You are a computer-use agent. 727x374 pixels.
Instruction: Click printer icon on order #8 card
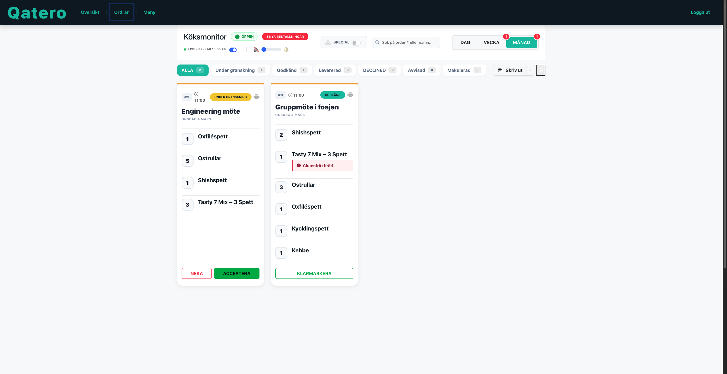click(350, 95)
